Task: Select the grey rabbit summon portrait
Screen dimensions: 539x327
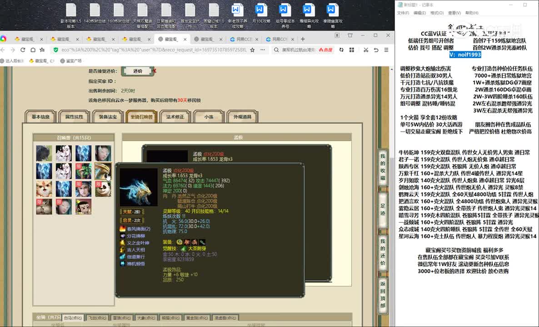Action: tap(44, 207)
